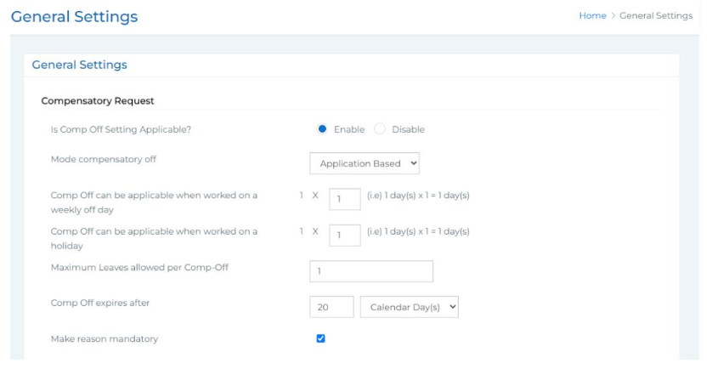This screenshot has height=369, width=712.
Task: Click the Compensatory Request section heading
Action: pos(98,100)
